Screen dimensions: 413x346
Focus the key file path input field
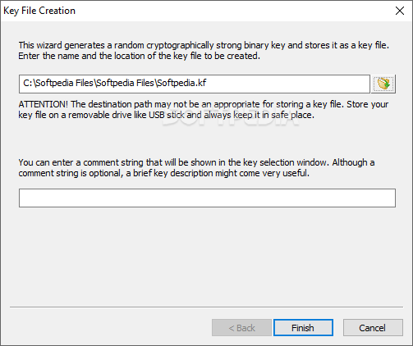(195, 84)
